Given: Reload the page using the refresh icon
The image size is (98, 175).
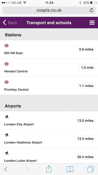Looking at the screenshot, I should click(x=92, y=10).
